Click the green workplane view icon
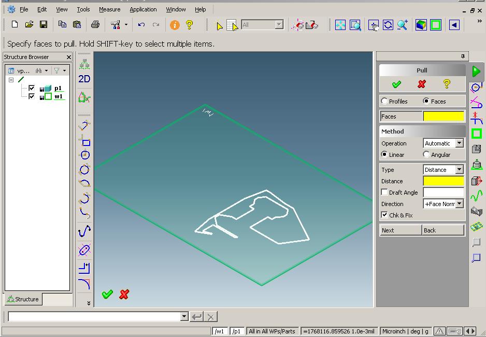 click(x=436, y=25)
